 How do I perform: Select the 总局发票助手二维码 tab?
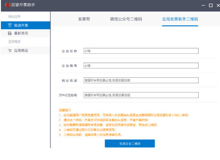(x=180, y=19)
